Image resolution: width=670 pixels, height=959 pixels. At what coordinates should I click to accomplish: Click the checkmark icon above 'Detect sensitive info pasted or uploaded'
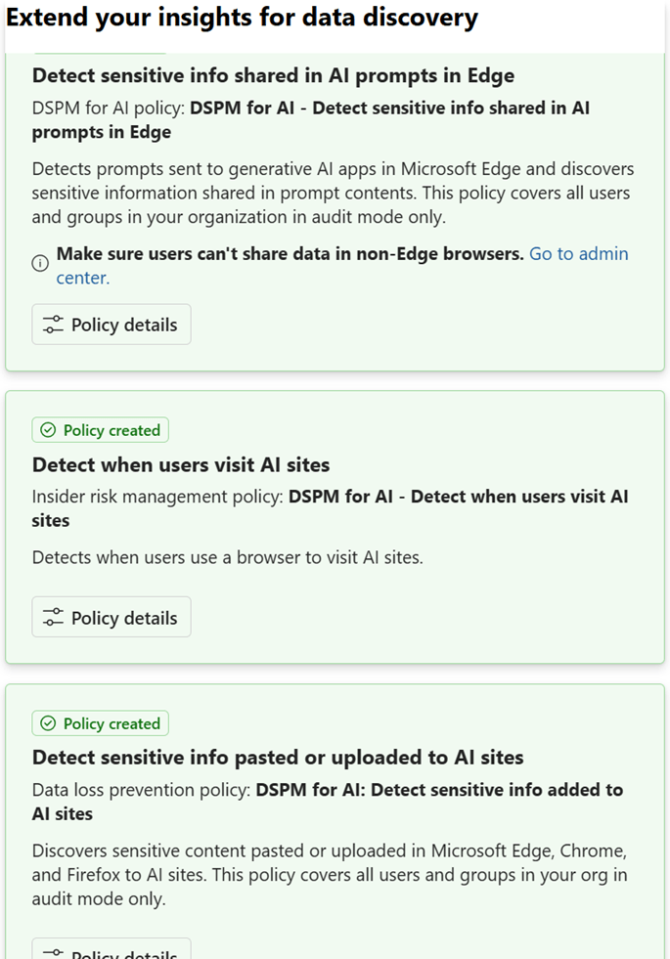48,723
